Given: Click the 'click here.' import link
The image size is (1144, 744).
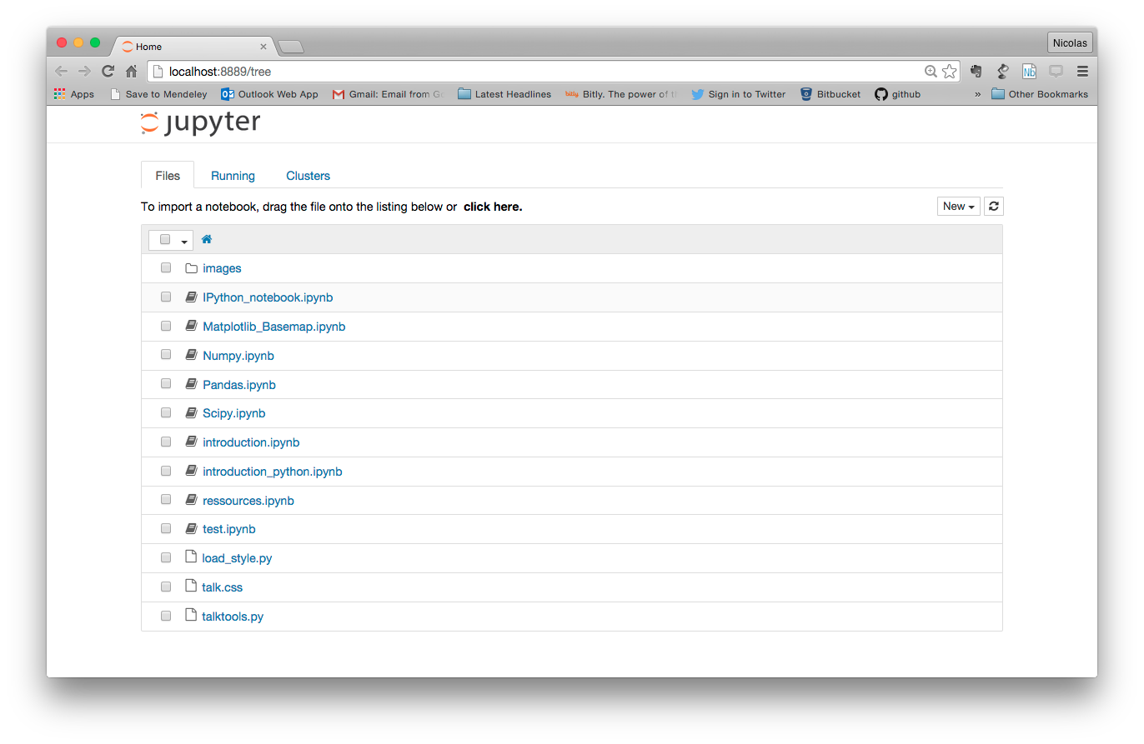Looking at the screenshot, I should (x=493, y=207).
